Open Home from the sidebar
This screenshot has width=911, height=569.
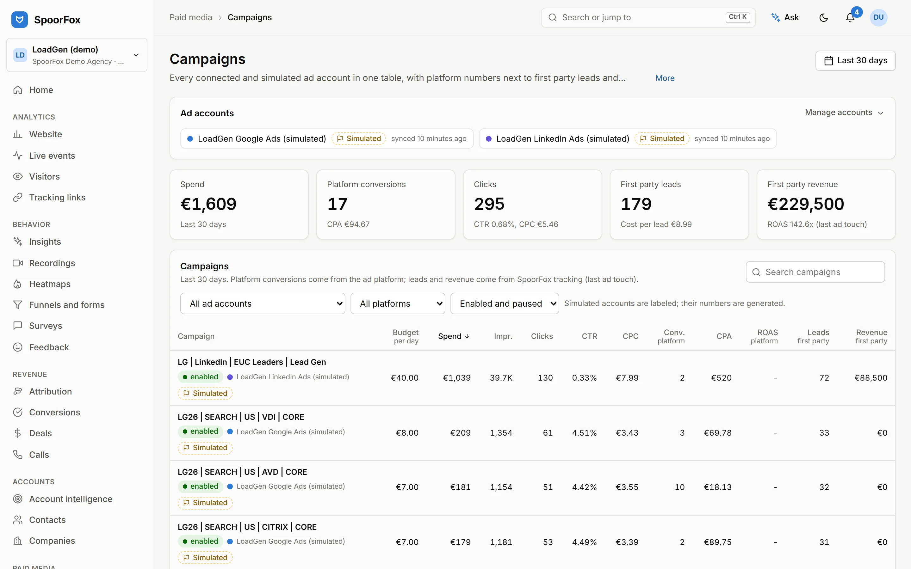click(x=77, y=90)
